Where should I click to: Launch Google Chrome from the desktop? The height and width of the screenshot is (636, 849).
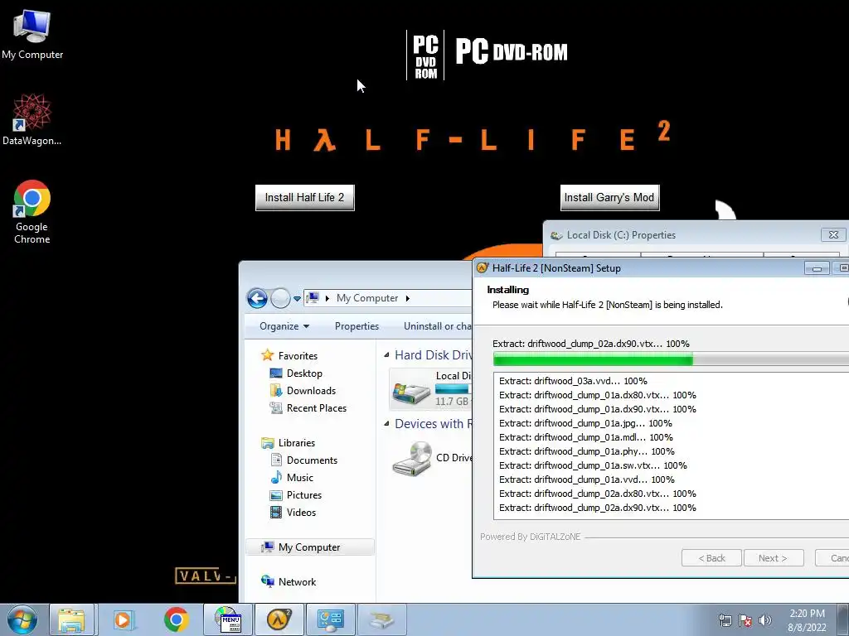32,211
